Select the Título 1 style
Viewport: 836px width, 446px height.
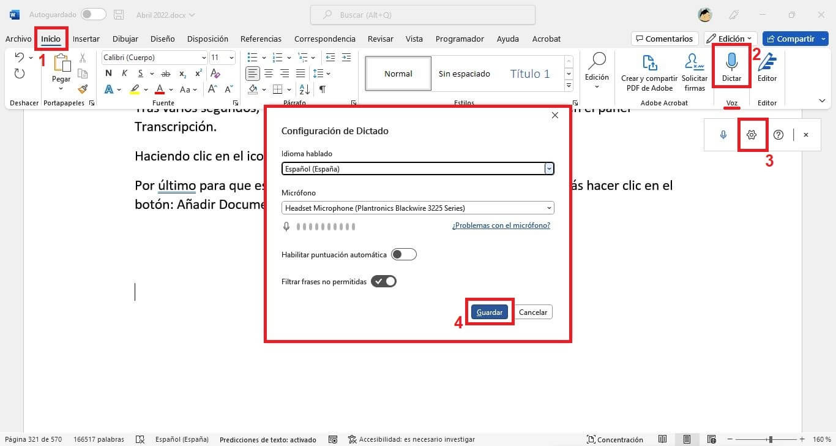click(x=530, y=74)
